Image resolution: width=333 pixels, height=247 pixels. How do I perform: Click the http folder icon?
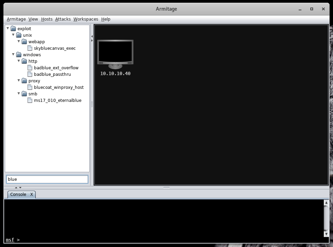pyautogui.click(x=24, y=61)
